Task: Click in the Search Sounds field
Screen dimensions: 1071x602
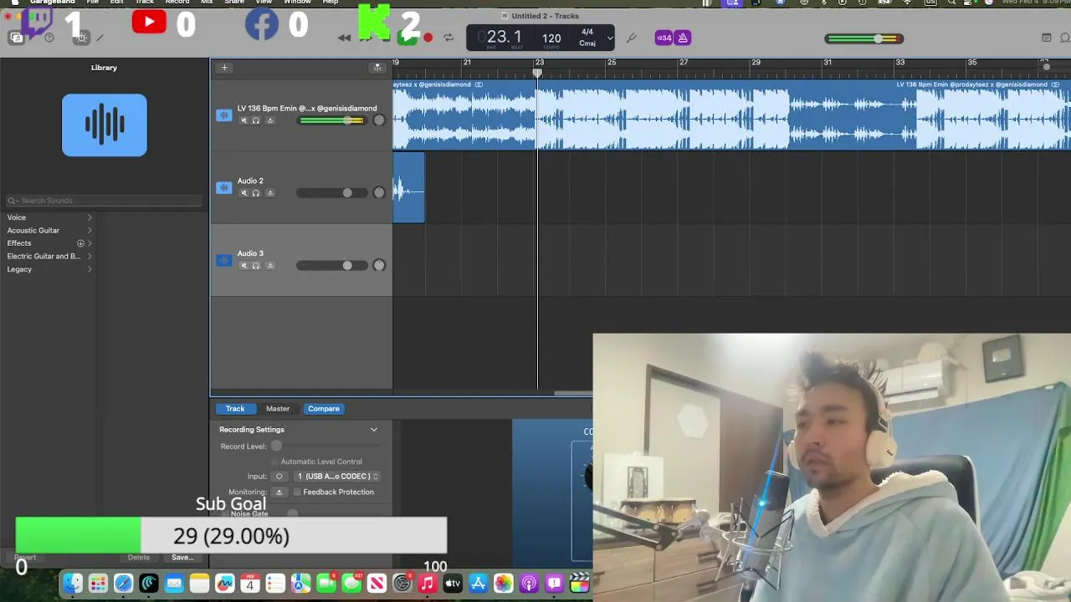Action: (105, 201)
